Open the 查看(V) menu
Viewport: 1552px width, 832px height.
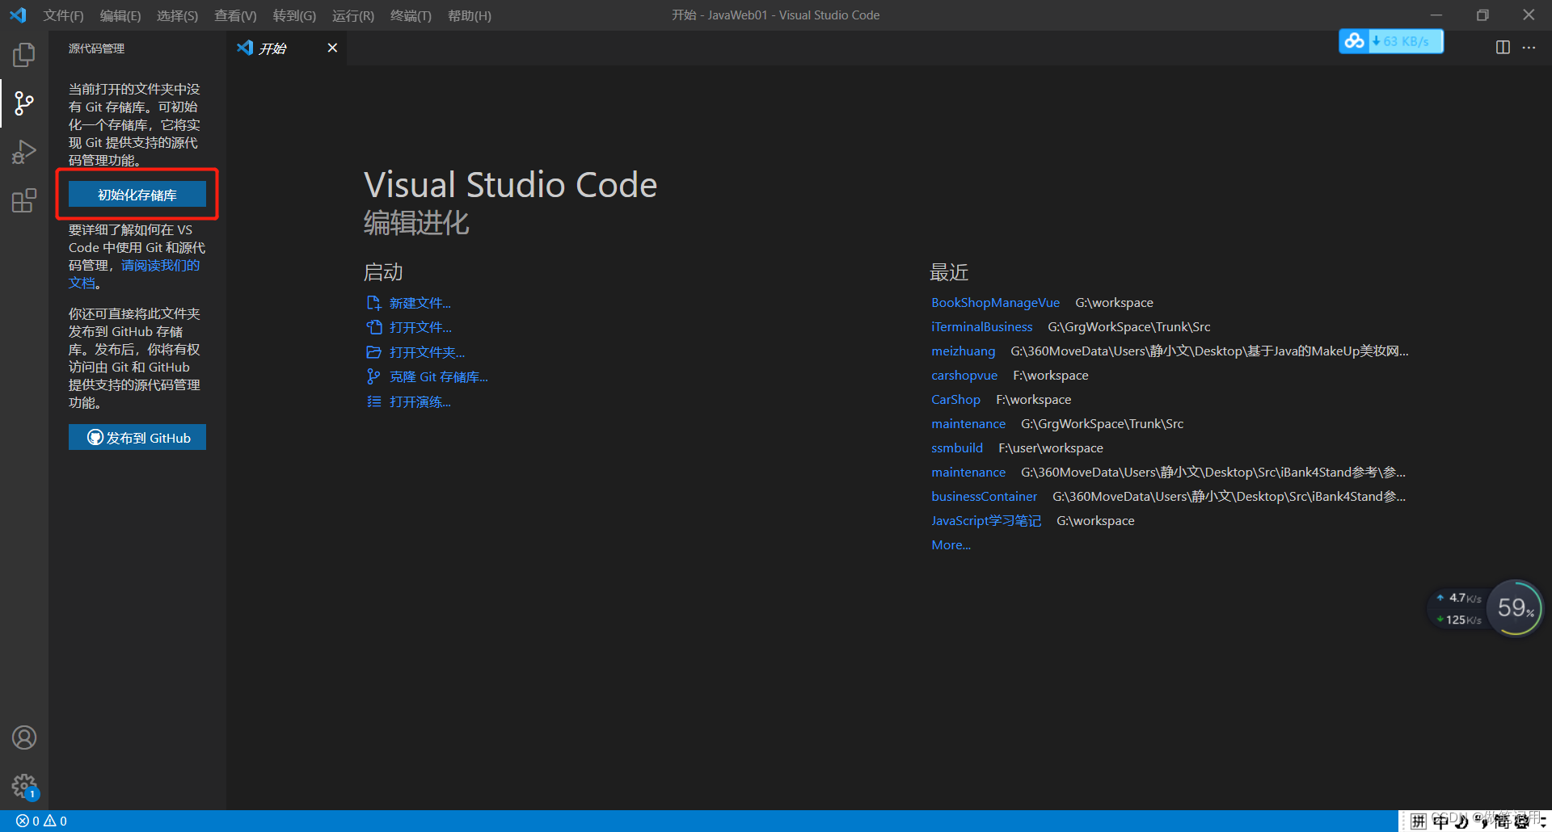click(235, 15)
